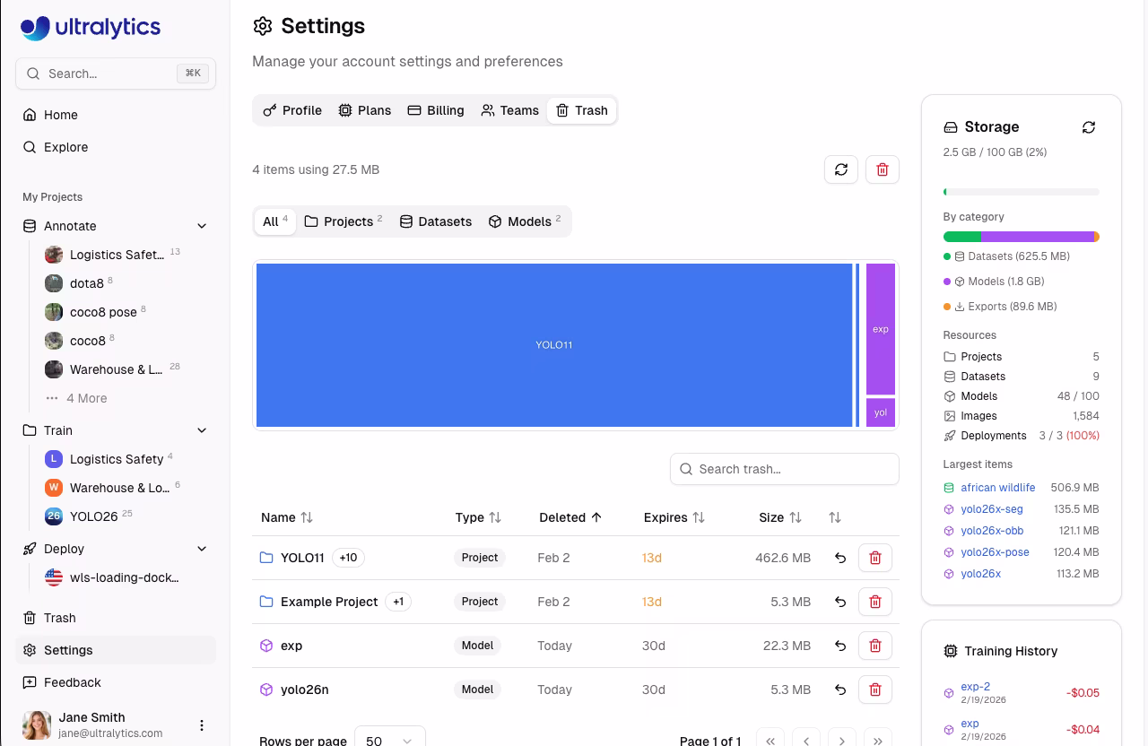Refresh the trash list

pos(841,169)
